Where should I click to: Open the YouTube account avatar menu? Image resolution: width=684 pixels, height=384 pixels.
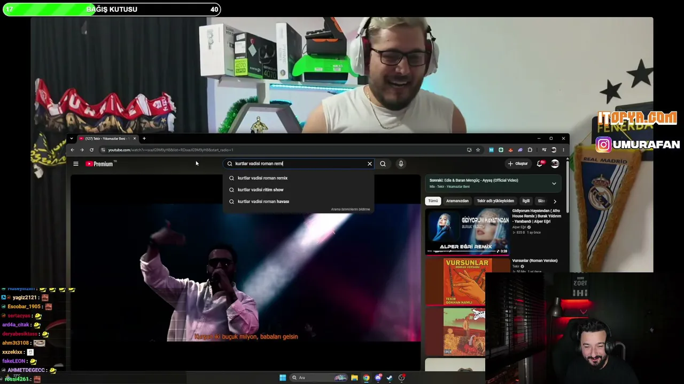pyautogui.click(x=555, y=164)
